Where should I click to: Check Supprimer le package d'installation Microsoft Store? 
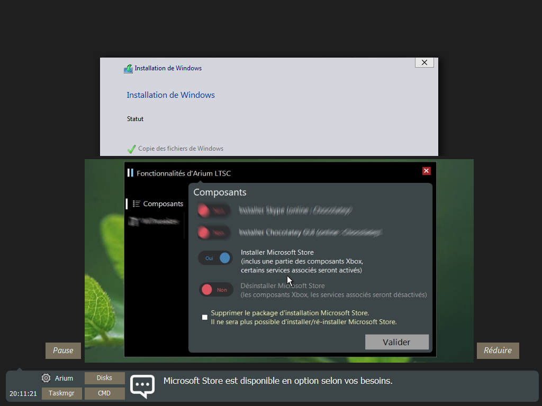tap(205, 317)
